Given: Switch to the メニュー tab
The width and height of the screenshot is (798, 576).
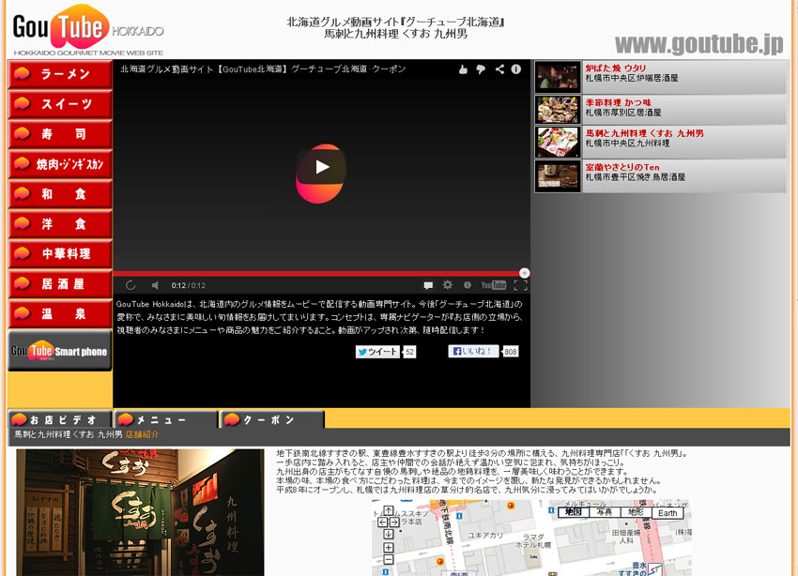Looking at the screenshot, I should 166,419.
